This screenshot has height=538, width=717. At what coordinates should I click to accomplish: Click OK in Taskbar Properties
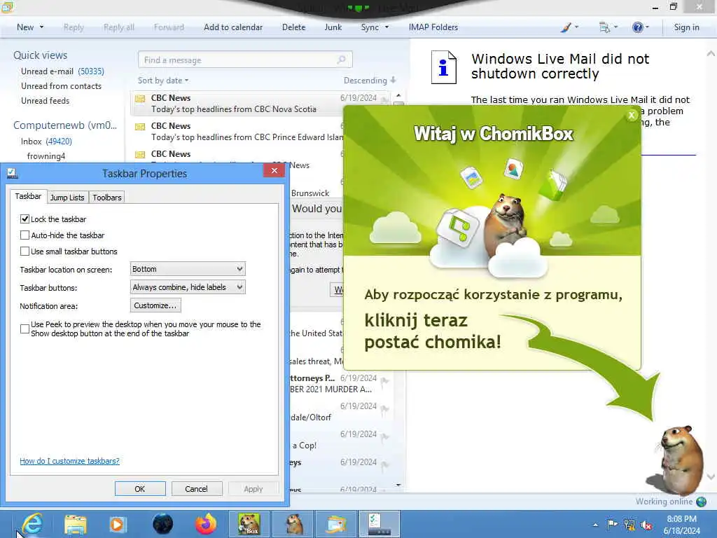click(x=140, y=488)
